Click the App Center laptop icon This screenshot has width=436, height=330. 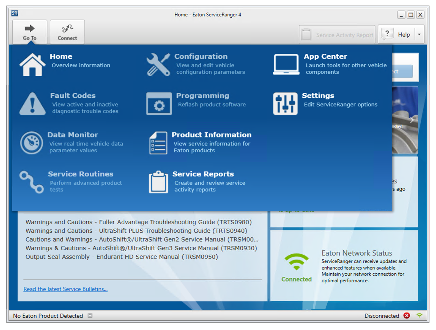[x=286, y=64]
